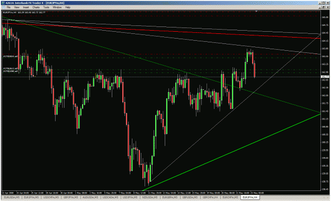Close the inner EURJPYm,H4 chart window
This screenshot has width=331, height=201.
point(327,7)
